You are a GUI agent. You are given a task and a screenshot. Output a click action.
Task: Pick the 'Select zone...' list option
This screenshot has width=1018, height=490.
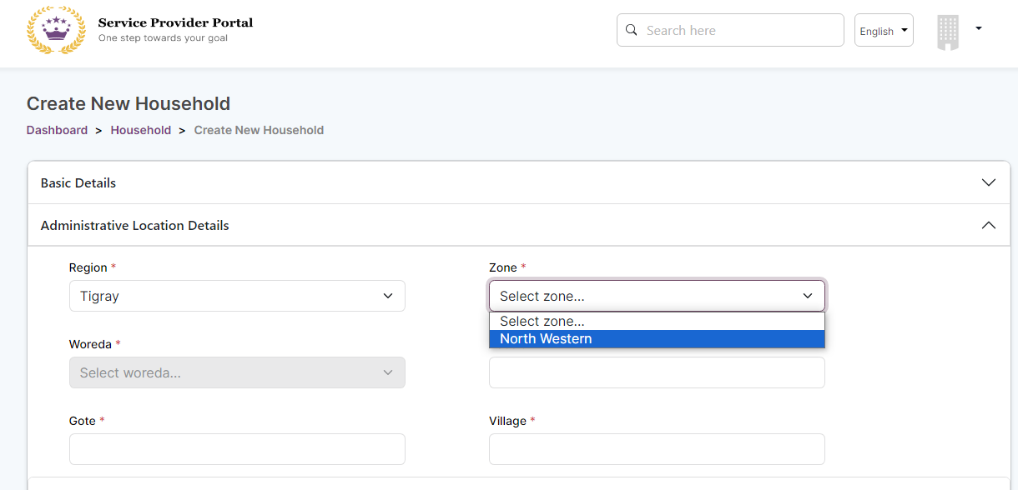[542, 321]
